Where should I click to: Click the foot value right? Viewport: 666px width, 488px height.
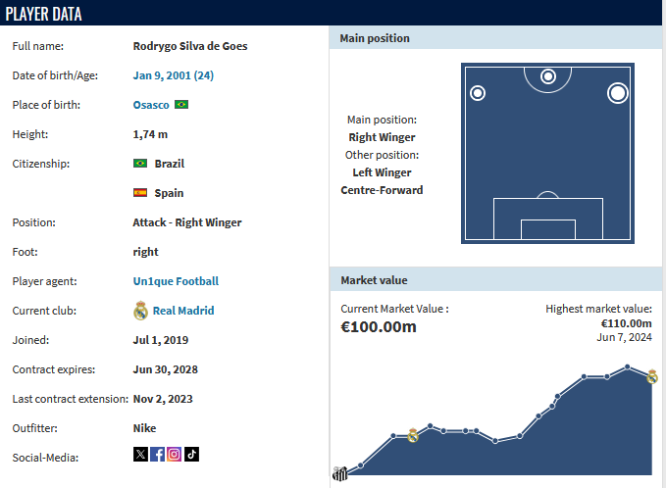(146, 252)
